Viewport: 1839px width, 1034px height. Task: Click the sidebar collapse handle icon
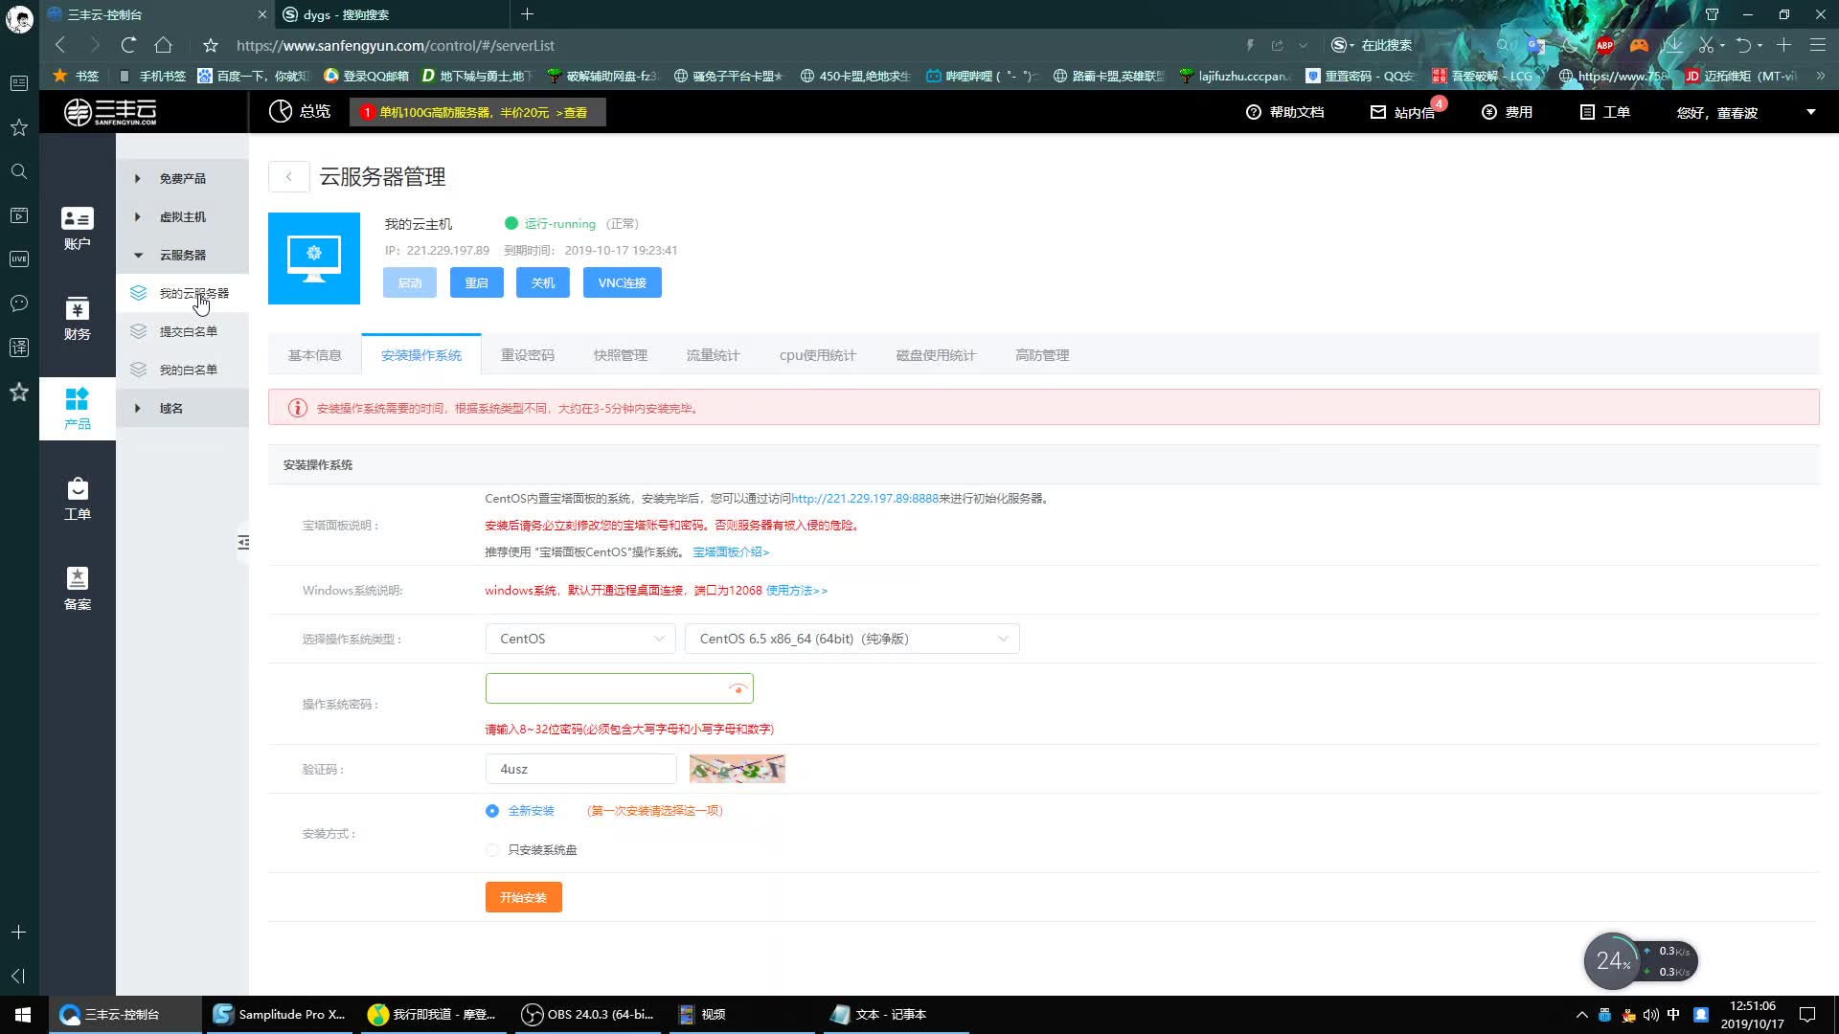coord(243,543)
